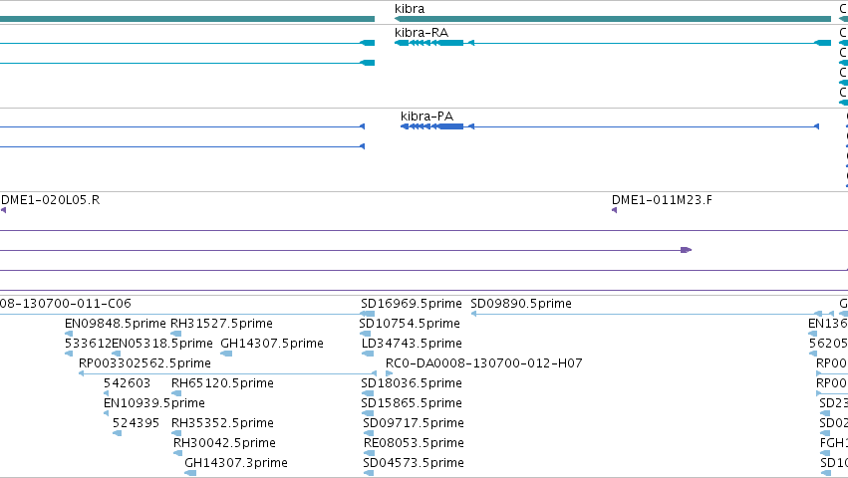This screenshot has height=478, width=848.
Task: Click the kibra-PA thick coding block
Action: tap(451, 126)
